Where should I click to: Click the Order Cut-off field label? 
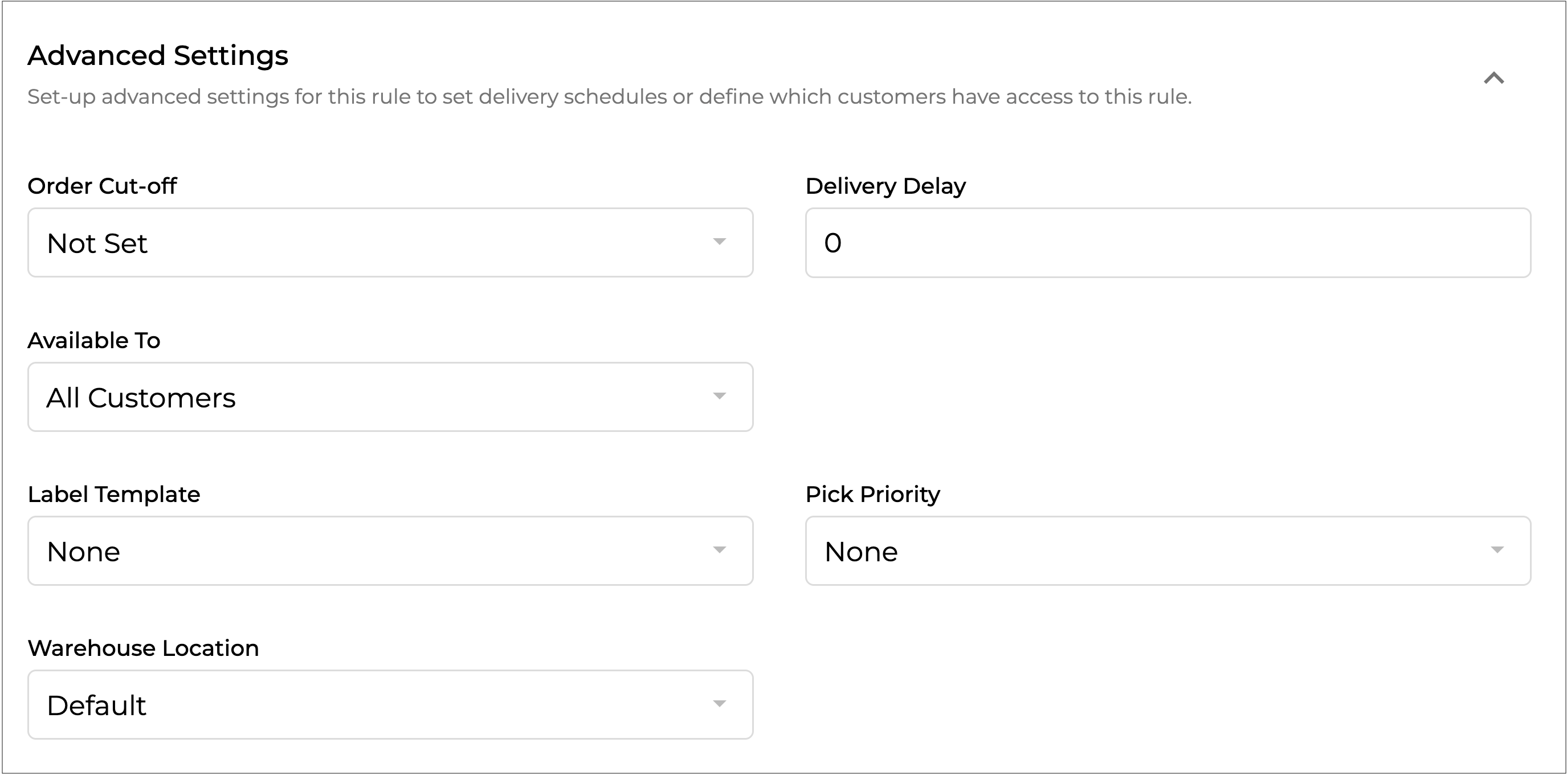tap(102, 186)
